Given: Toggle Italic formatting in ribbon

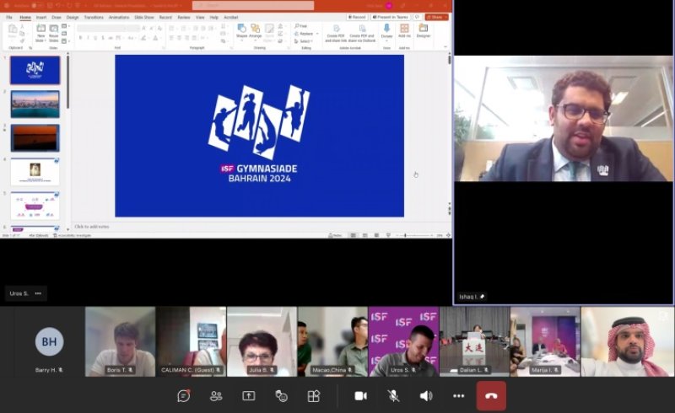Looking at the screenshot, I should 88,38.
